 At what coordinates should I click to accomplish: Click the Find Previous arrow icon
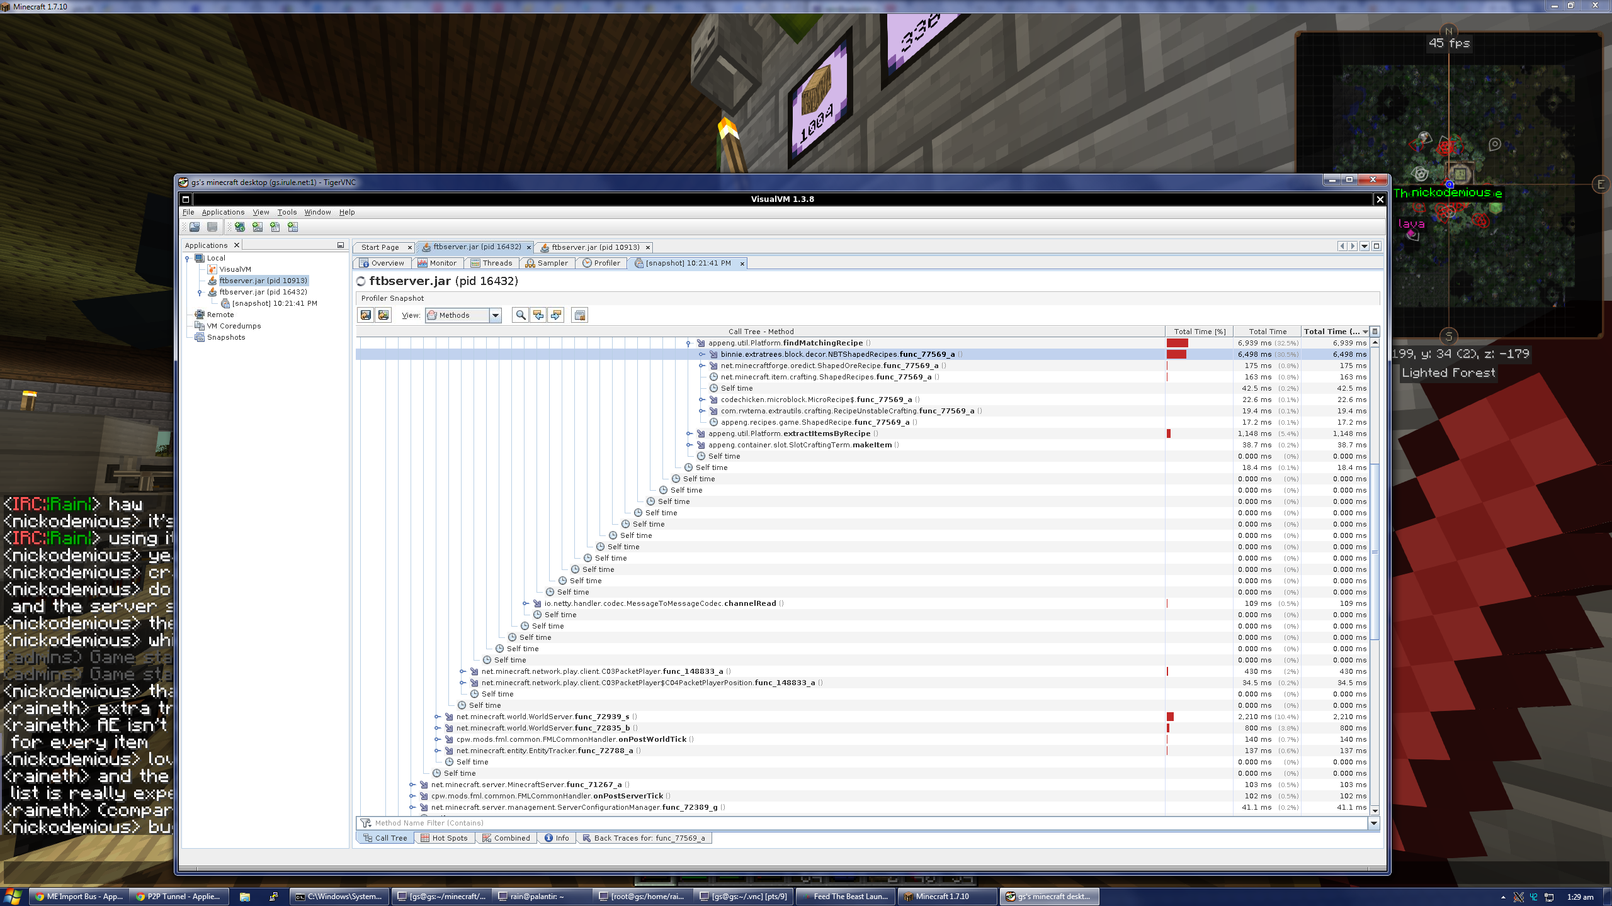point(538,315)
